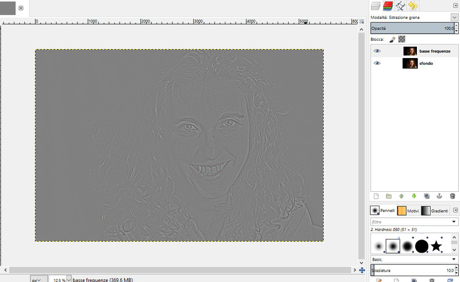This screenshot has width=460, height=282.
Task: Toggle lock pixels brush icon
Action: [x=392, y=39]
